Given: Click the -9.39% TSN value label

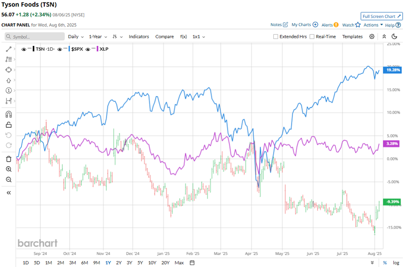Looking at the screenshot, I should pyautogui.click(x=392, y=202).
